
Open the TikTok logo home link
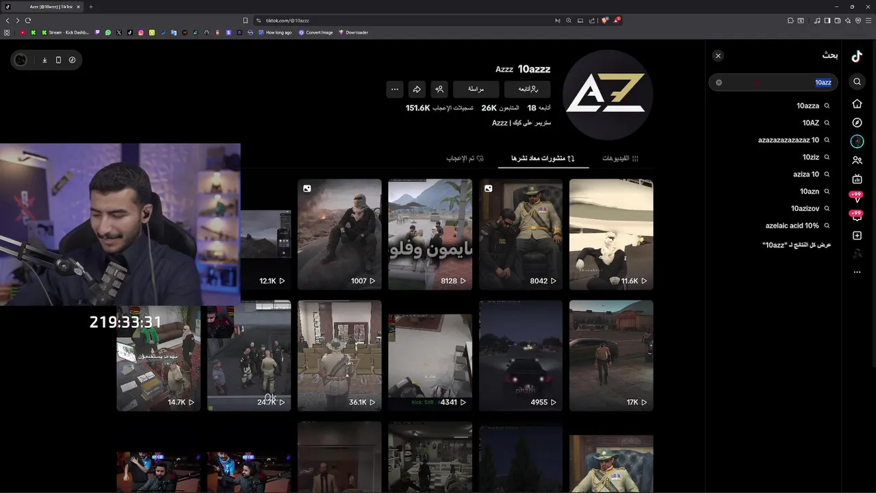(x=857, y=56)
